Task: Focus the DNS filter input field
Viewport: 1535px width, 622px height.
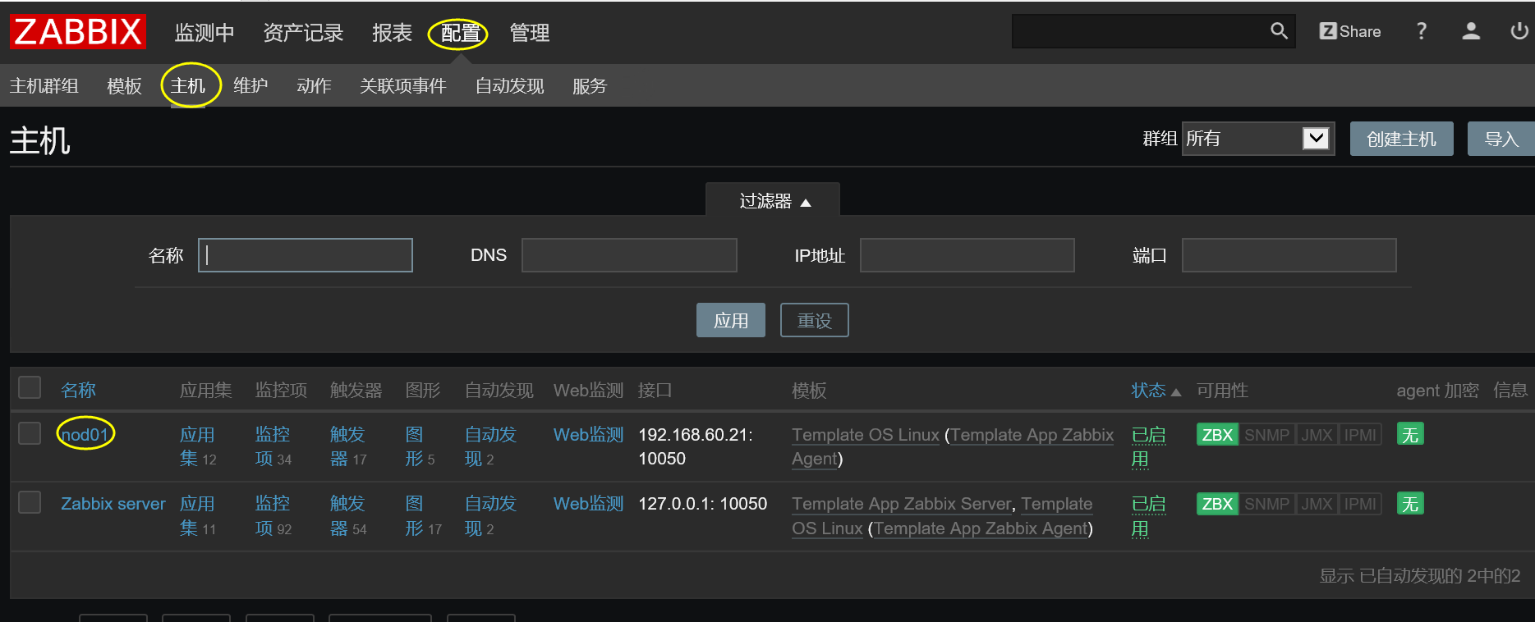Action: 629,255
